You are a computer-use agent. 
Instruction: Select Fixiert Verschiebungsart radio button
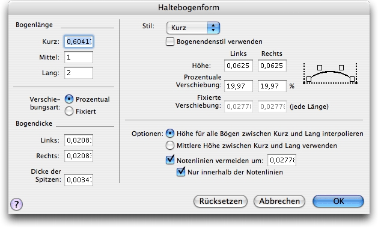point(69,111)
